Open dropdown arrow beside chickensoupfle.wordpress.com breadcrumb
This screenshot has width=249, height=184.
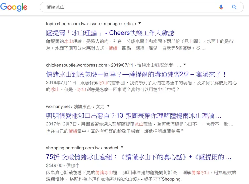(x=185, y=65)
